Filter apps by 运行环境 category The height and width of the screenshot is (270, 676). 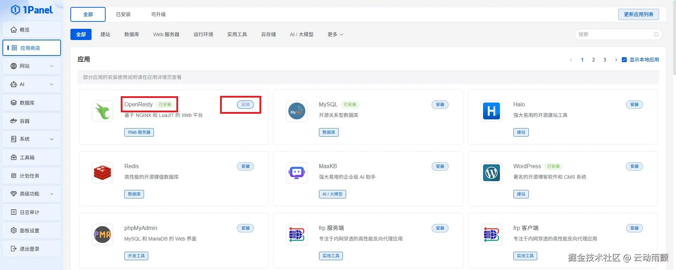[x=203, y=34]
